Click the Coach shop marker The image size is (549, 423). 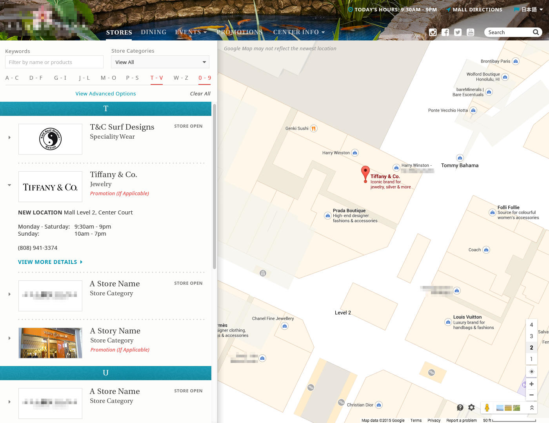point(486,250)
